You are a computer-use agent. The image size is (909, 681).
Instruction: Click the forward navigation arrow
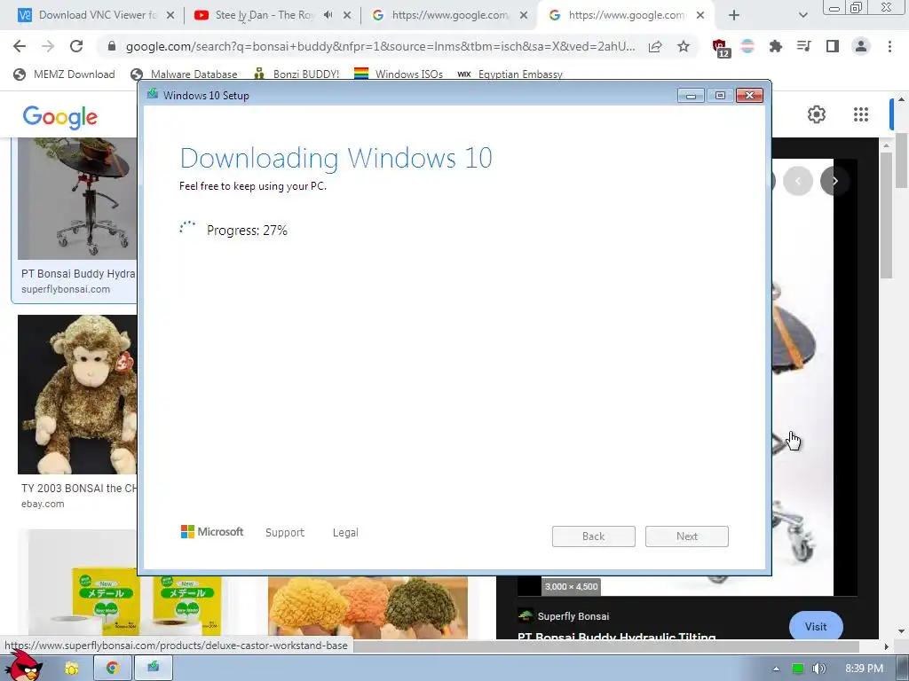pos(48,46)
